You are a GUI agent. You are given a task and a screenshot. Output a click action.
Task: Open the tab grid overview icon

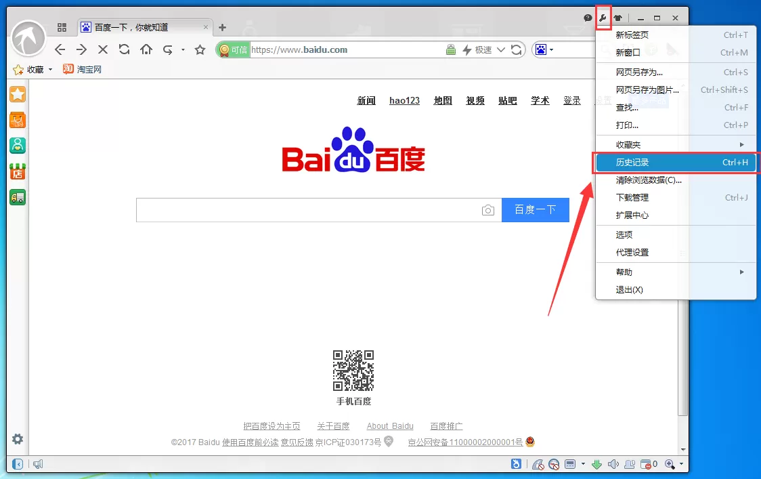(x=62, y=28)
